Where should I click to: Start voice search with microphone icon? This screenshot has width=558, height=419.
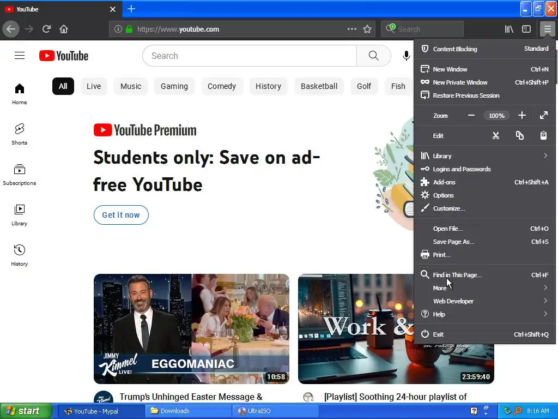tap(406, 56)
